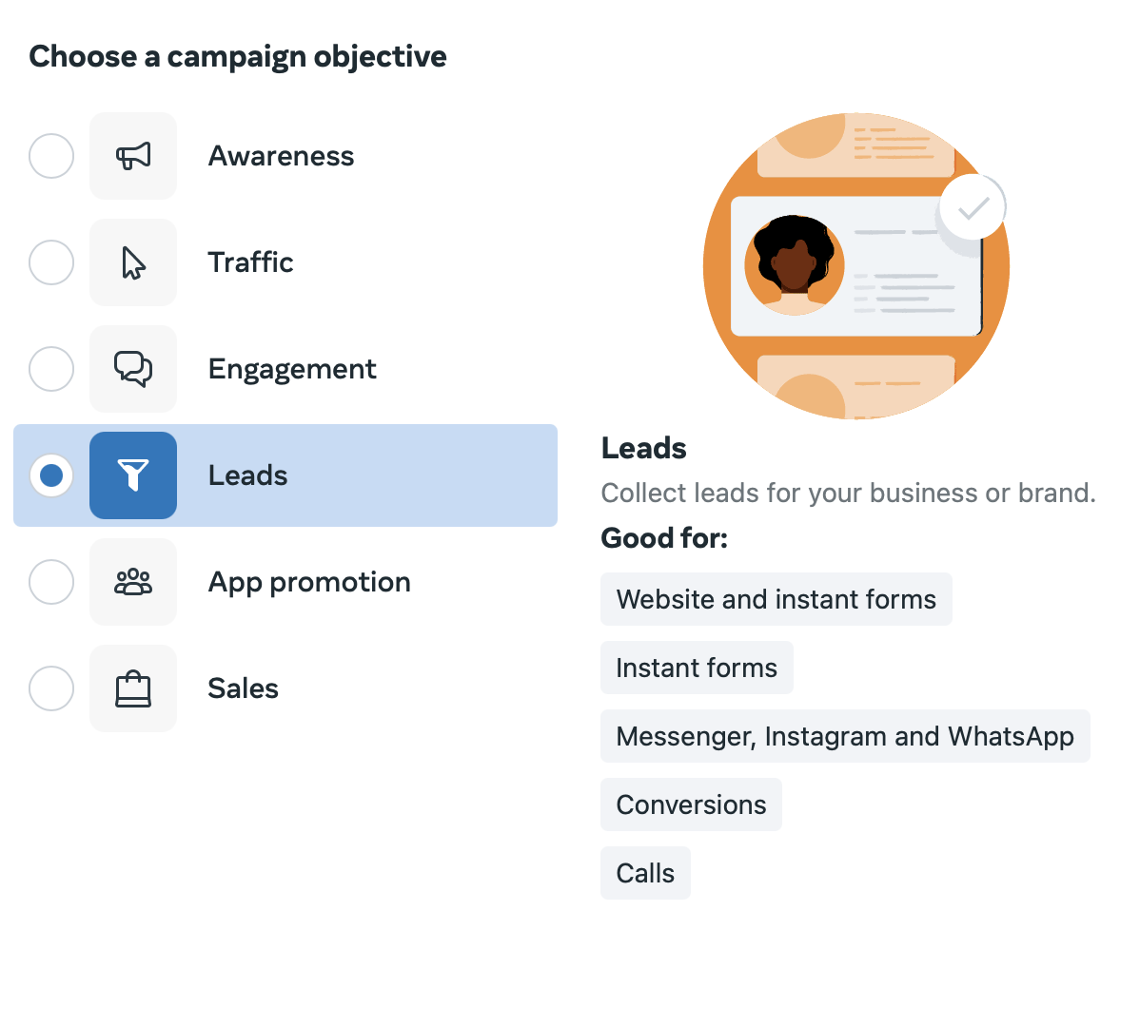Choose the Engagement radio button
This screenshot has width=1140, height=1027.
click(50, 369)
